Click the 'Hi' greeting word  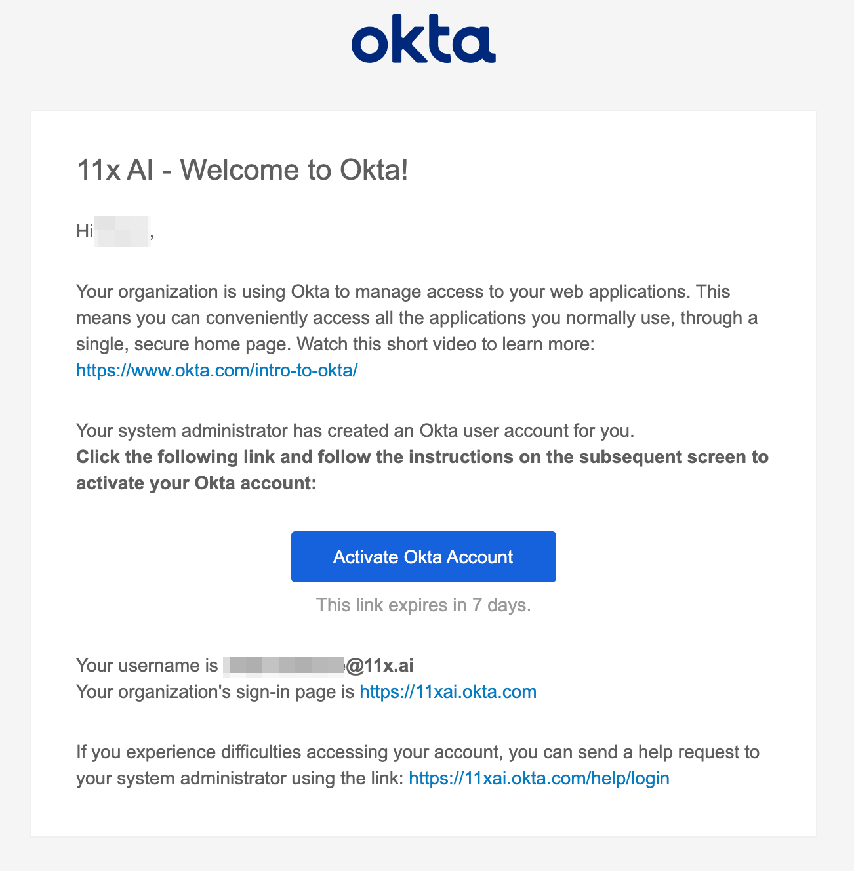tap(85, 231)
